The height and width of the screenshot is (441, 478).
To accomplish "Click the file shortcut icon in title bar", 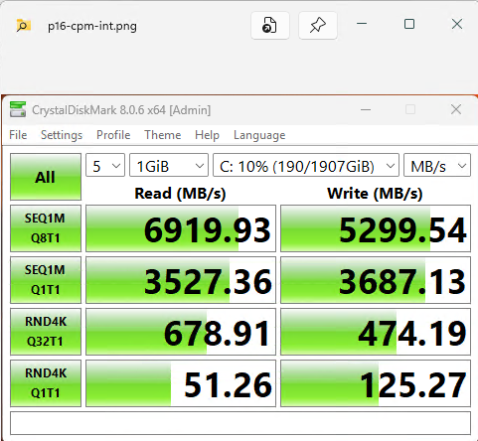I will point(270,26).
